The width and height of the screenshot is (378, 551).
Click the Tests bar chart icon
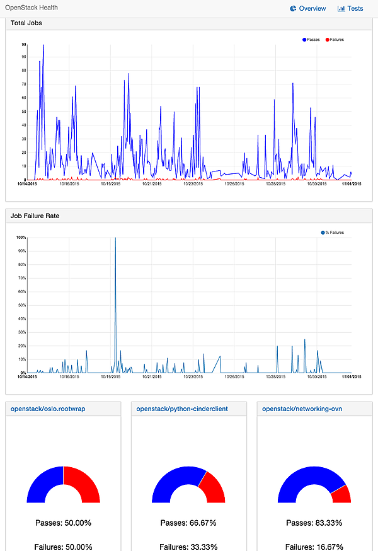341,8
